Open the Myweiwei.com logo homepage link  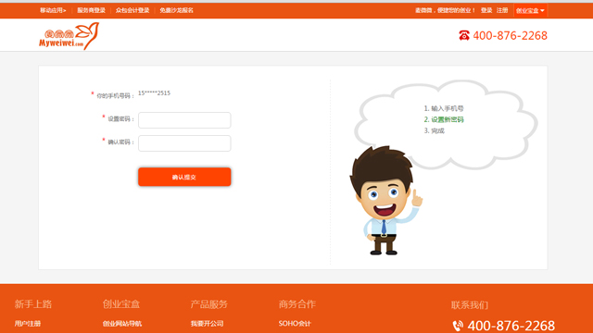point(69,36)
